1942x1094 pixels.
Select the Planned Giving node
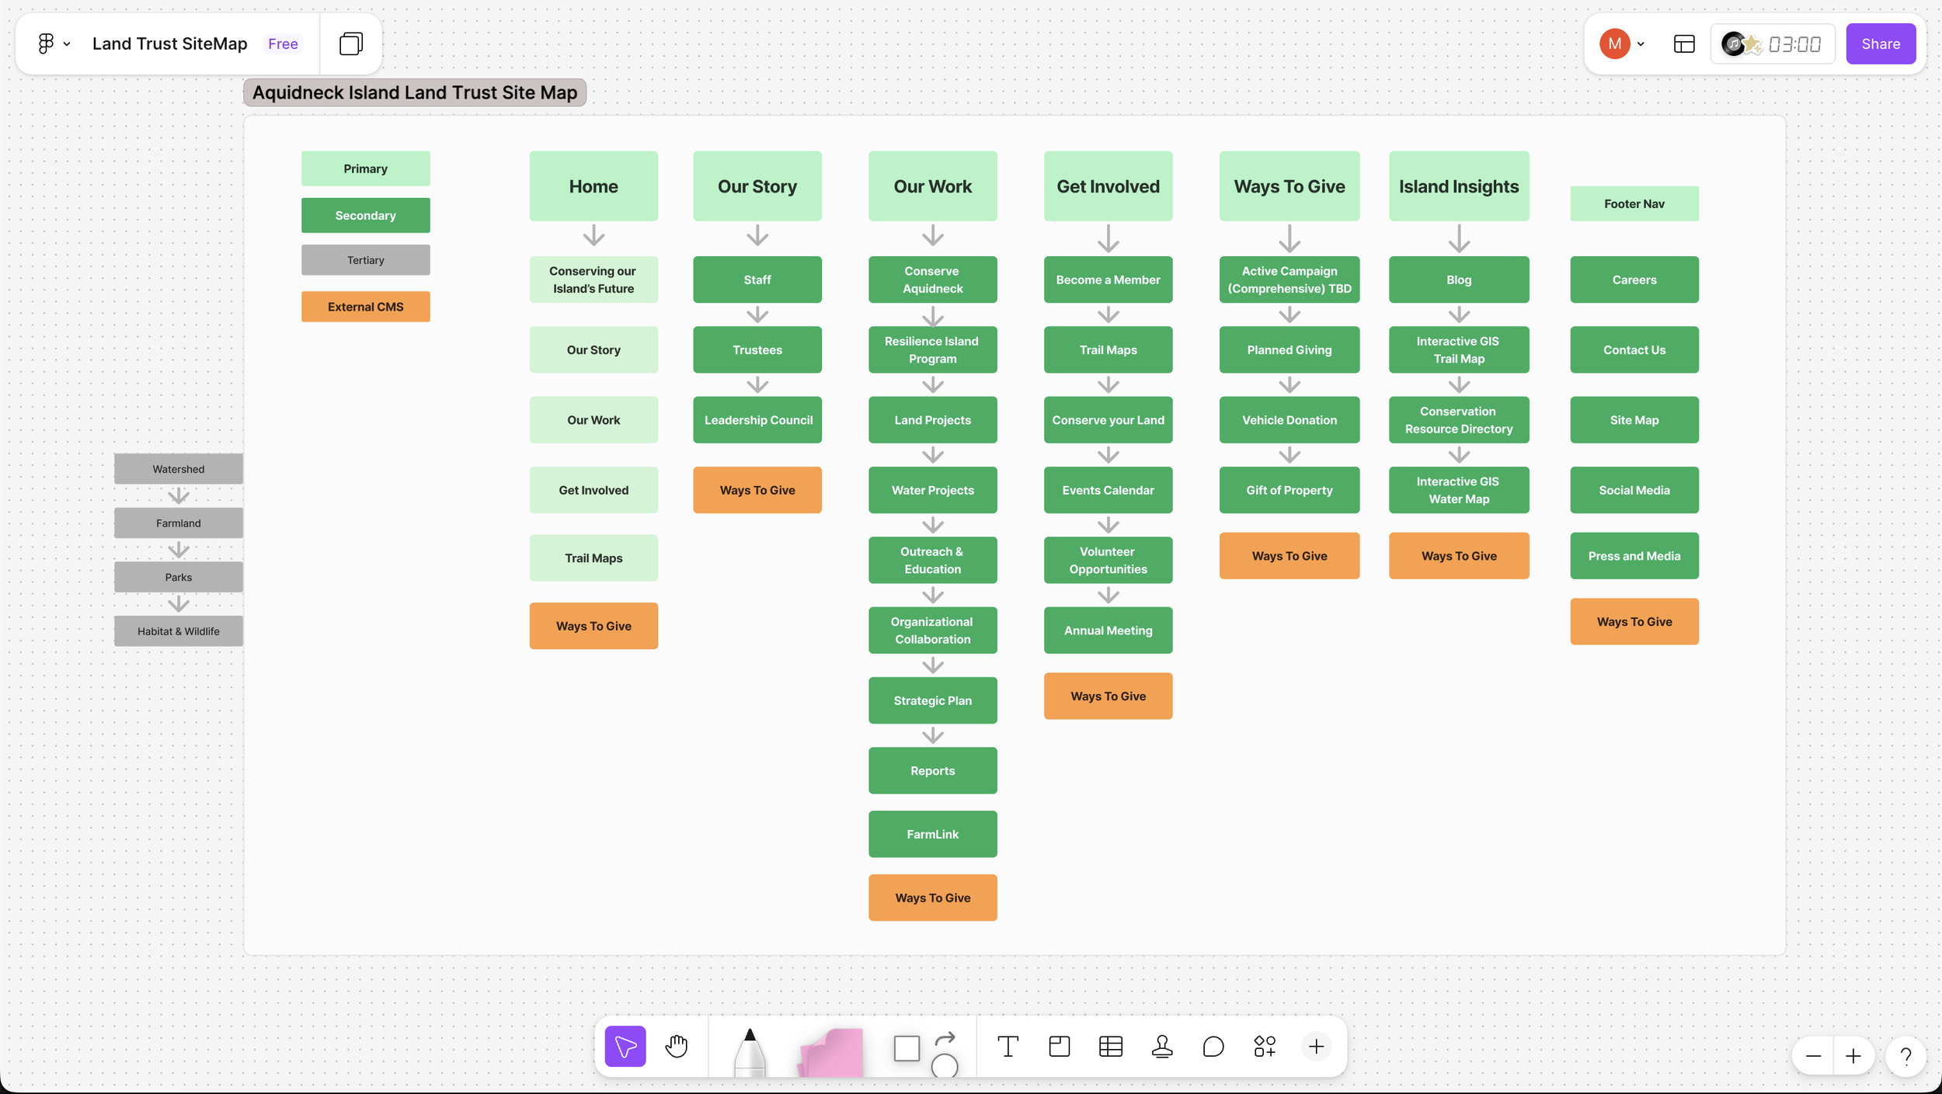1289,349
